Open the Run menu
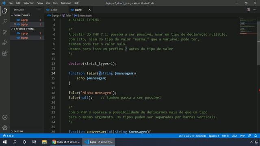Viewport: 260px width, 146px height. click(x=55, y=3)
